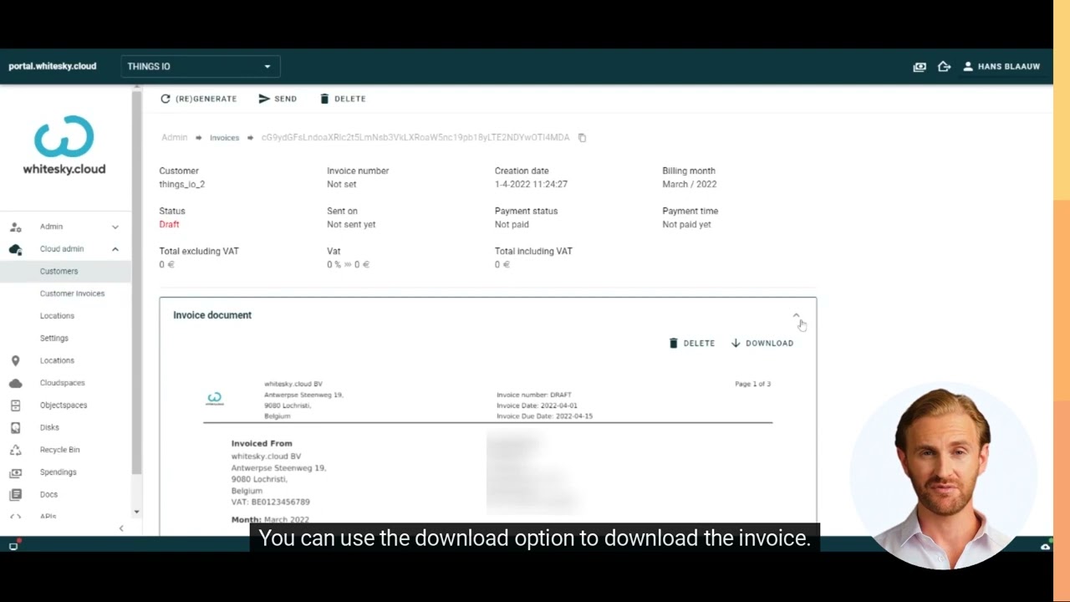Click the Admin user-gear icon
1070x602 pixels.
[15, 227]
